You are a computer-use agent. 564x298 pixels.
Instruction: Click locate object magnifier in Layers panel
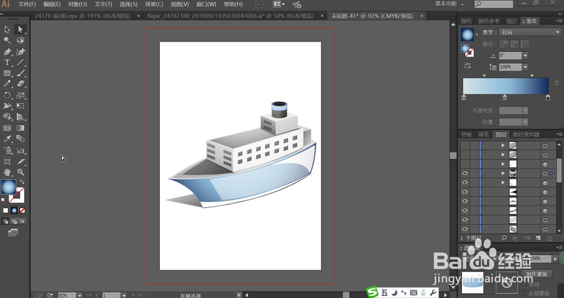[x=504, y=238]
